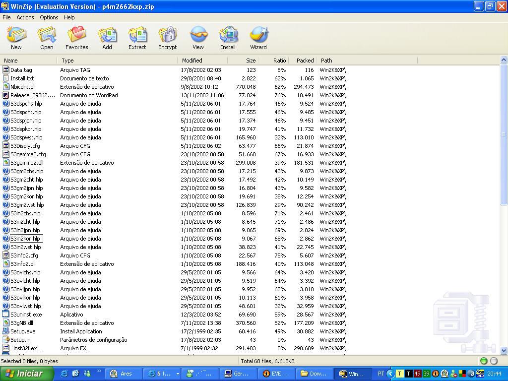The height and width of the screenshot is (381, 508).
Task: Click the vertical scrollbar thumb of file list
Action: [504, 134]
